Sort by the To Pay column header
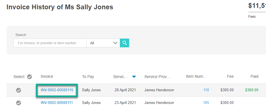Screen dimensions: 266x109 pyautogui.click(x=88, y=77)
